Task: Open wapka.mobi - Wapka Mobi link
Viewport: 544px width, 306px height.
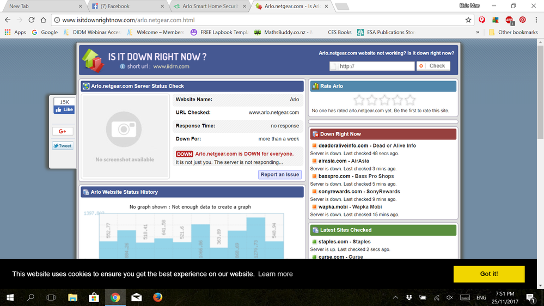Action: point(350,207)
